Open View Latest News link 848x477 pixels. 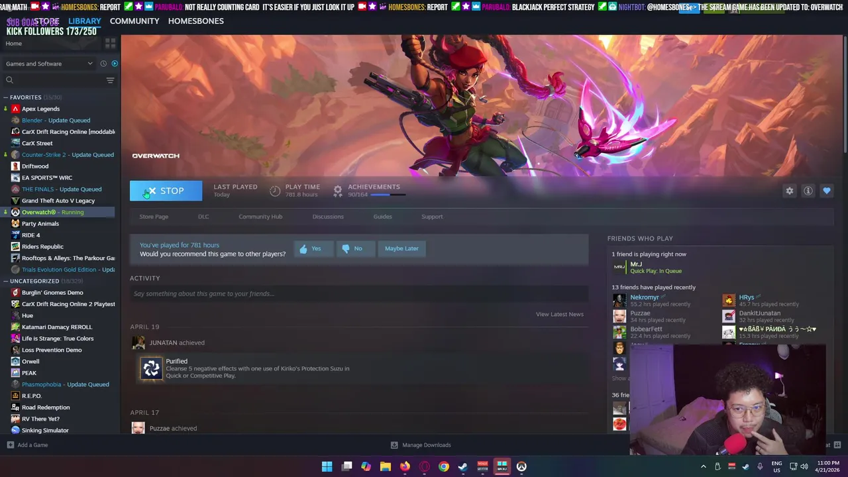tap(560, 314)
